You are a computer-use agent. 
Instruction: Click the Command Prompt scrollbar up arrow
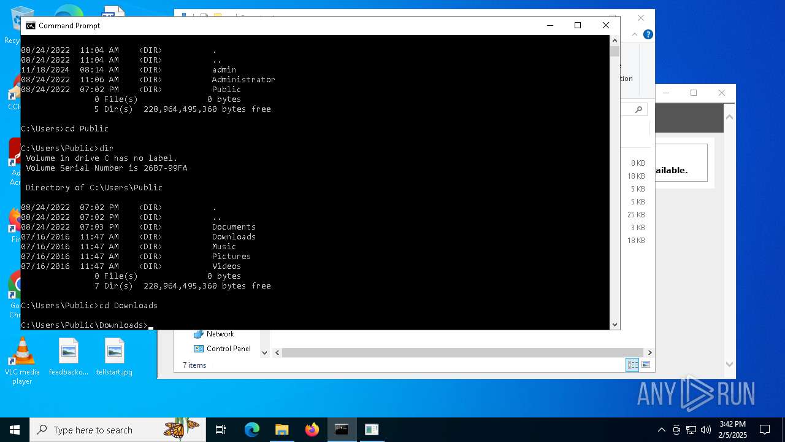(x=615, y=41)
